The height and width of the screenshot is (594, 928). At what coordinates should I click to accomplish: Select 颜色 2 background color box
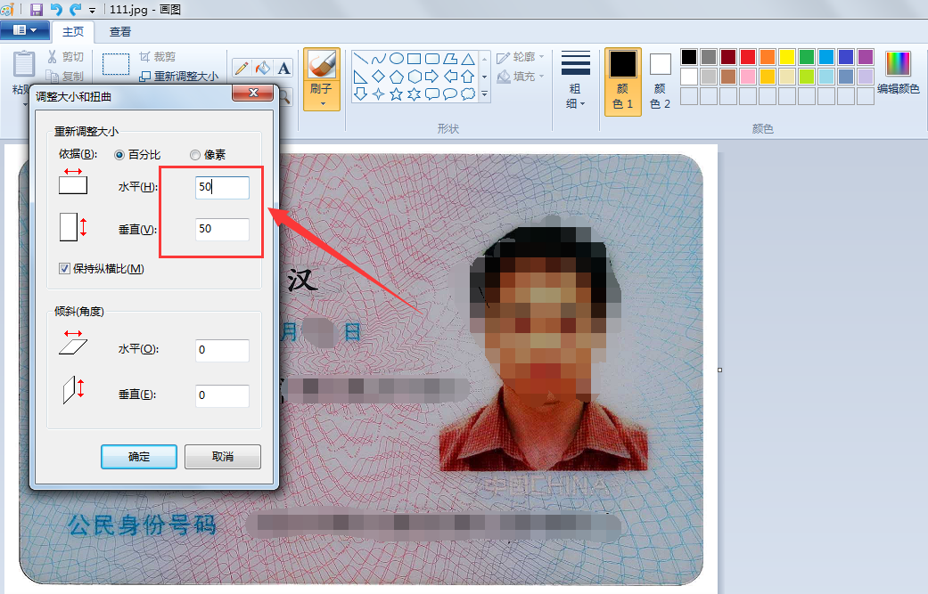(660, 81)
